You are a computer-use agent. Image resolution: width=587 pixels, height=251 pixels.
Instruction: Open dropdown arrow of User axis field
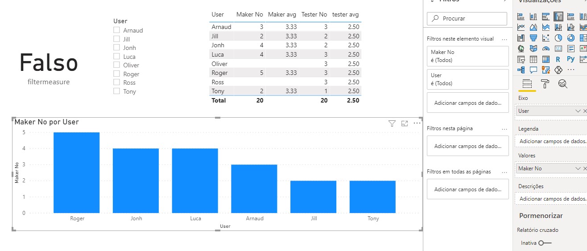pyautogui.click(x=578, y=111)
